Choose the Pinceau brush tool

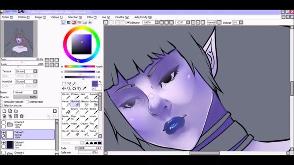[x=75, y=96]
